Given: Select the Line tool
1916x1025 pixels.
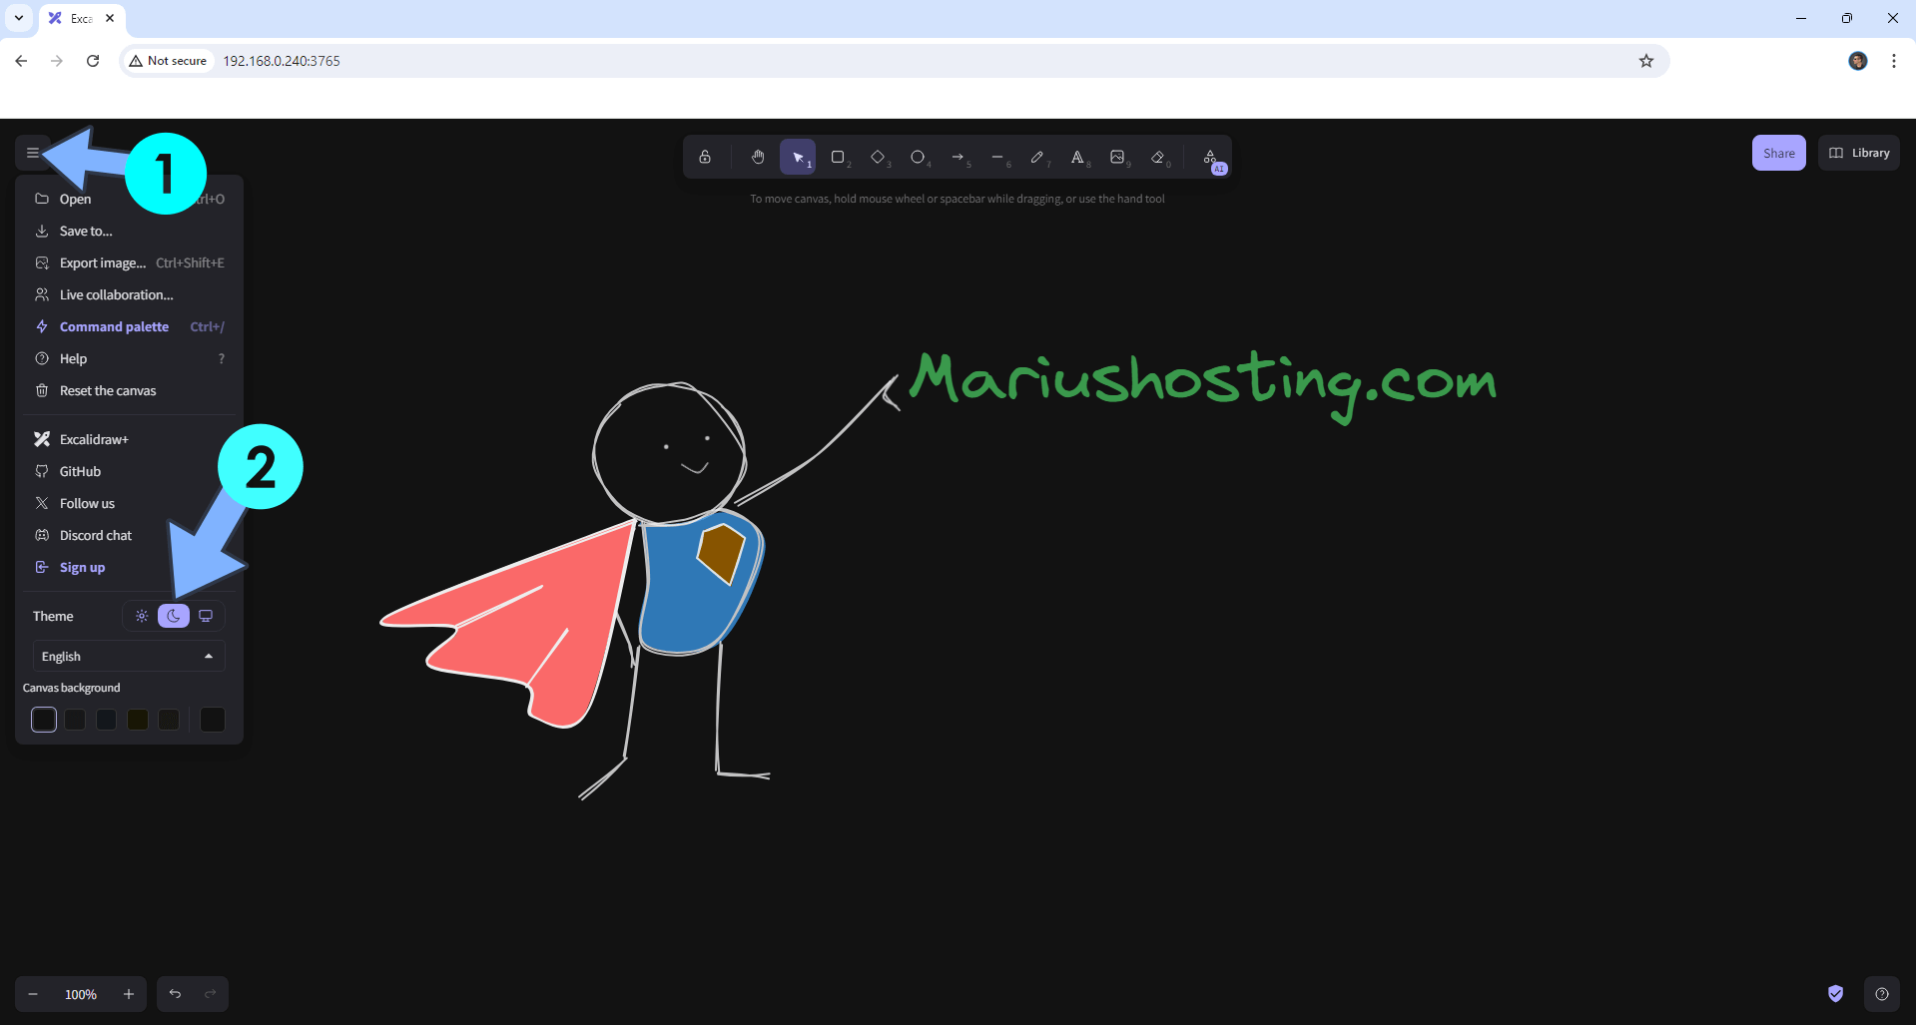Looking at the screenshot, I should click(x=997, y=157).
